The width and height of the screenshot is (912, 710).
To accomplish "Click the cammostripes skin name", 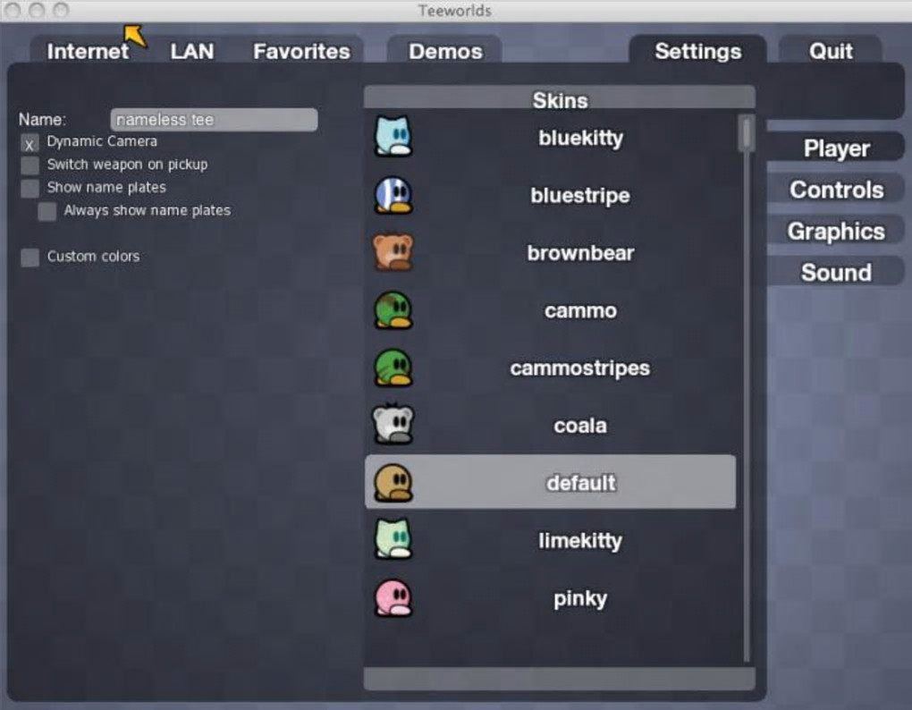I will click(580, 368).
